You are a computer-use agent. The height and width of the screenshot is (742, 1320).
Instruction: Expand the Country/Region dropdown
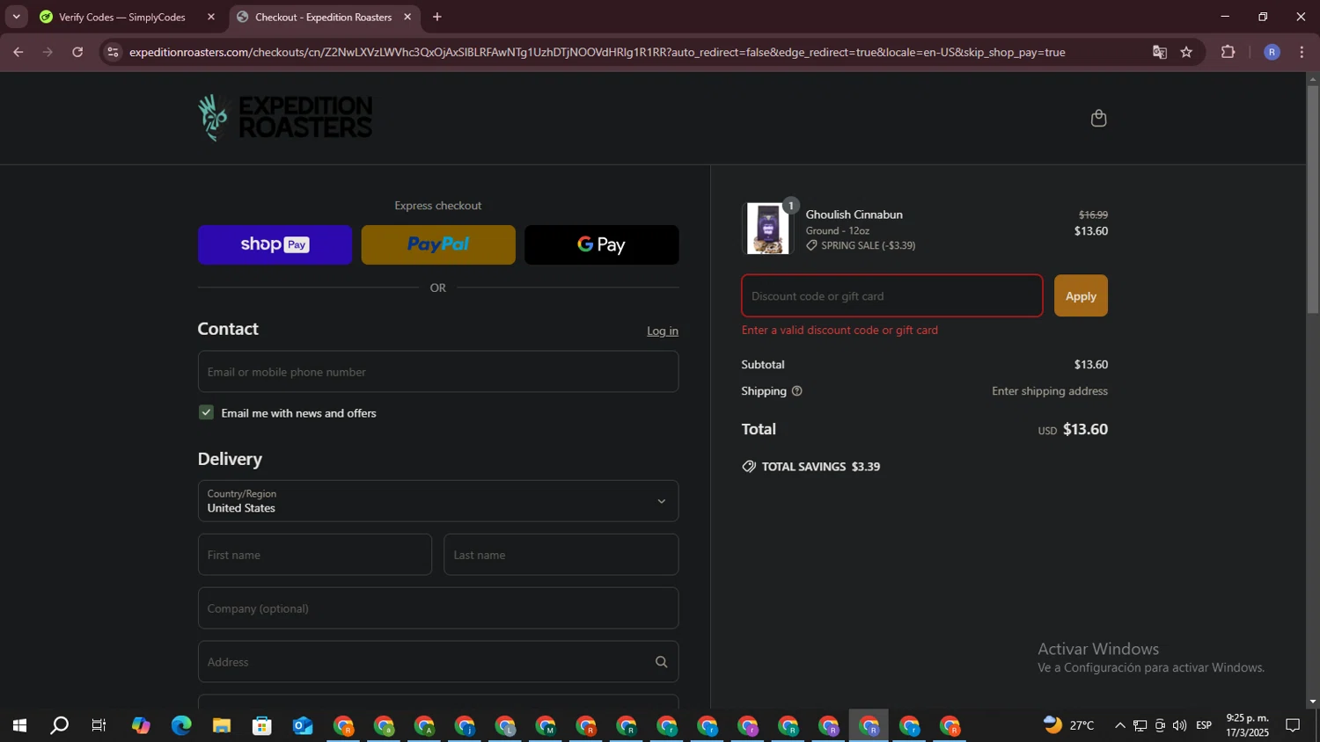(x=438, y=501)
